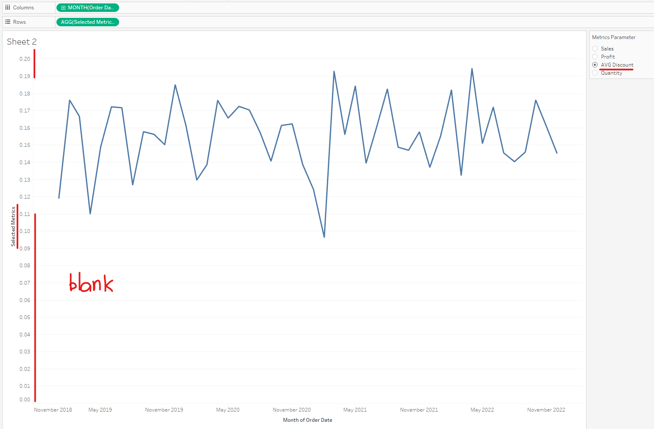Image resolution: width=654 pixels, height=429 pixels.
Task: Click the November 2018 axis label
Action: coord(53,410)
